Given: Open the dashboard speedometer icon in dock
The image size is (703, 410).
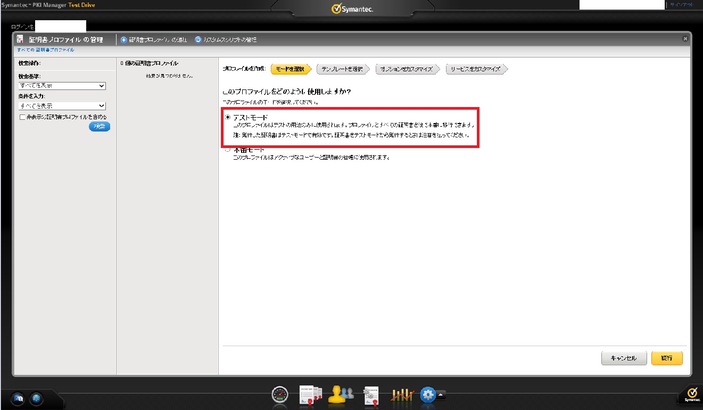Looking at the screenshot, I should [279, 395].
